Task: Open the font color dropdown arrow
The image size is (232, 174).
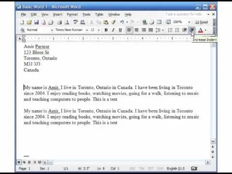Action: 206,30
